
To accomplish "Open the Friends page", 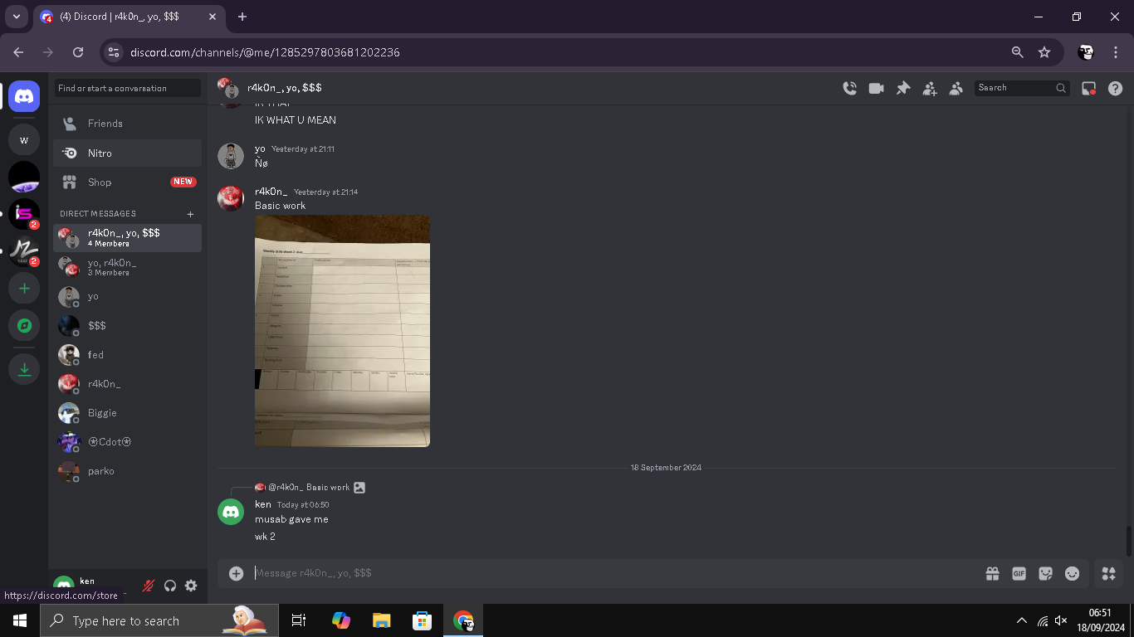I will coord(128,124).
